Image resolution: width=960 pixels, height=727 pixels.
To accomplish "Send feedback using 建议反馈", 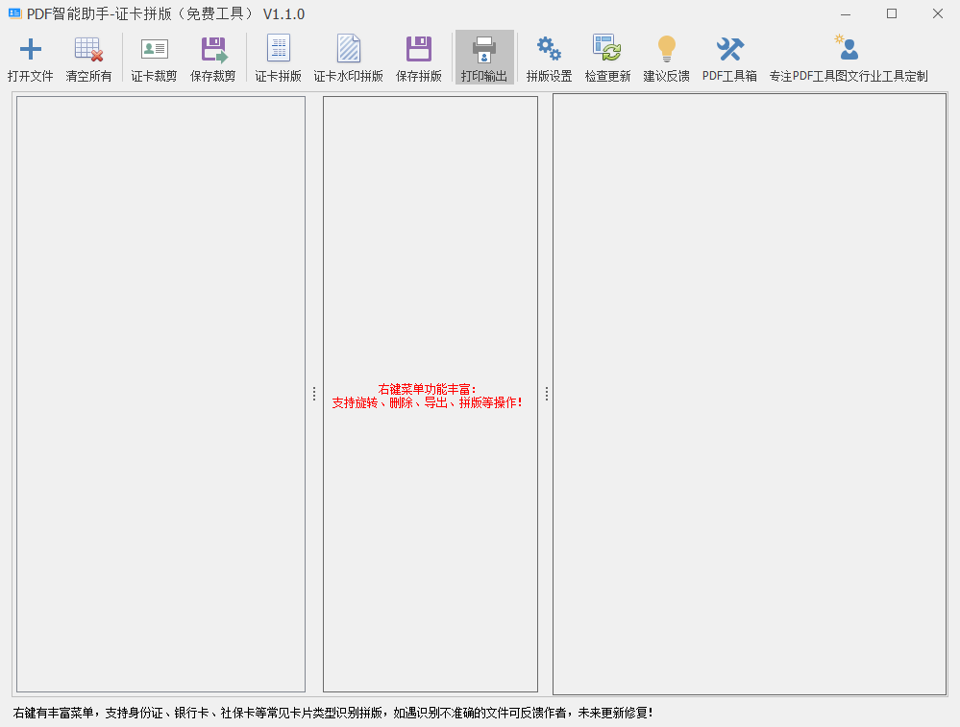I will pyautogui.click(x=666, y=56).
